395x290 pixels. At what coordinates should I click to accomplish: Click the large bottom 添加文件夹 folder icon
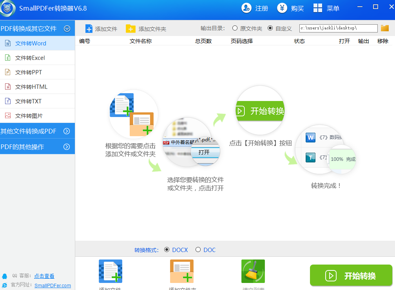[x=182, y=271]
